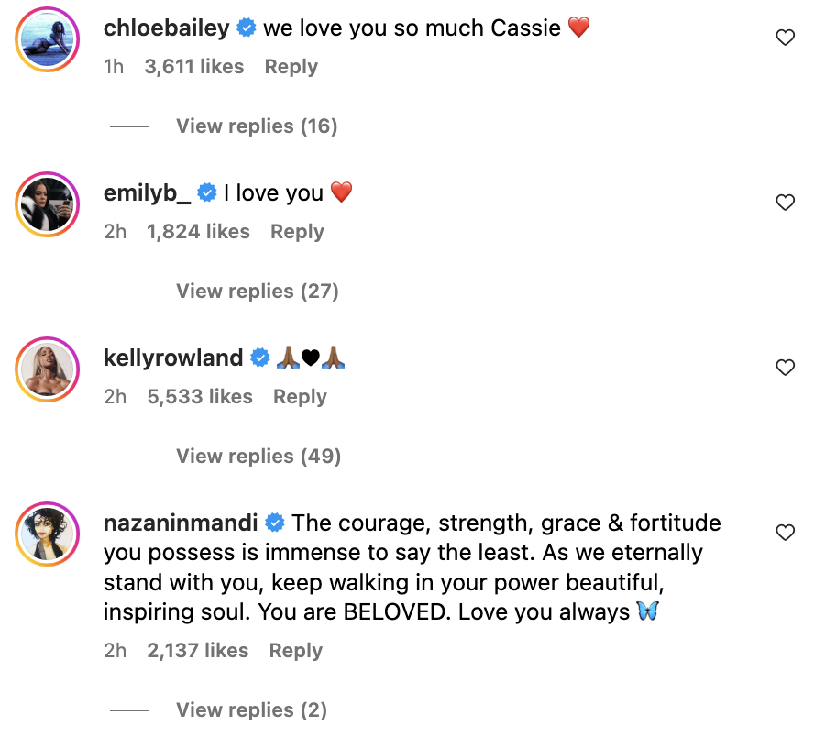814x737 pixels.
Task: View replies (2) on nazaninmandi's comment
Action: point(251,709)
